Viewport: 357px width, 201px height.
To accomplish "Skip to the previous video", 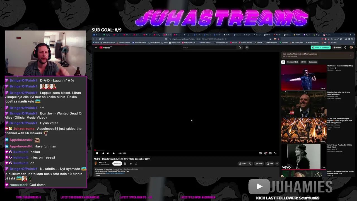I will (x=103, y=153).
